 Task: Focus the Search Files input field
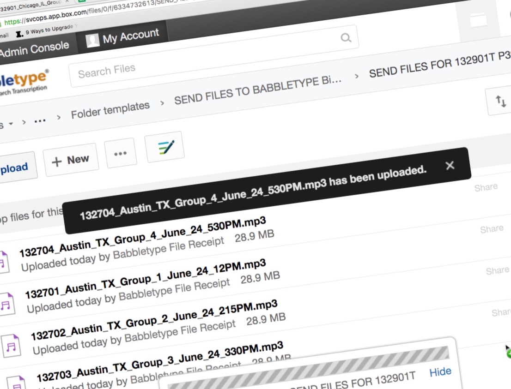click(x=213, y=56)
